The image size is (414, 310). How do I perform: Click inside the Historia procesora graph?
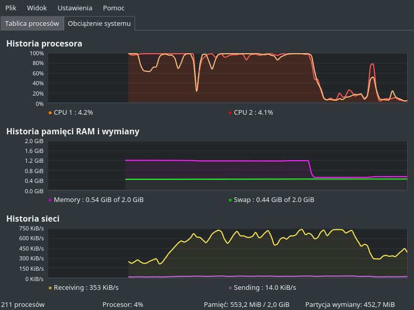tap(228, 78)
